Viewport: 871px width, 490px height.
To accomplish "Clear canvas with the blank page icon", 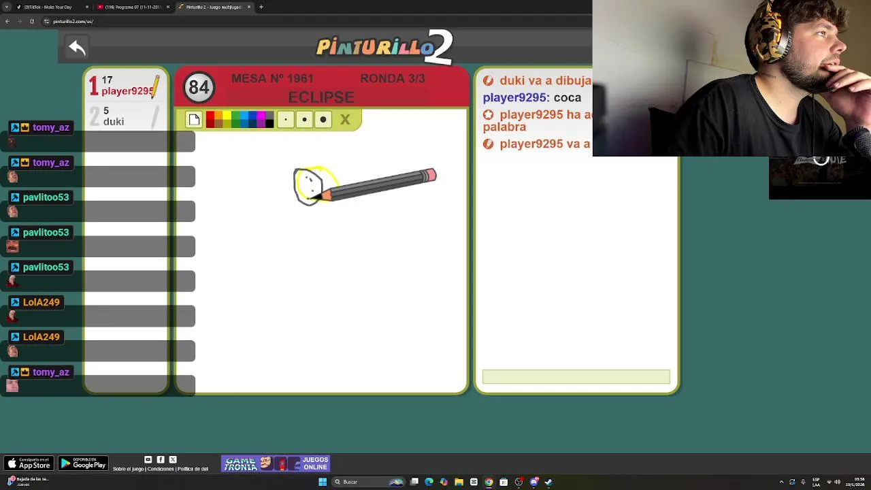I will click(x=195, y=120).
